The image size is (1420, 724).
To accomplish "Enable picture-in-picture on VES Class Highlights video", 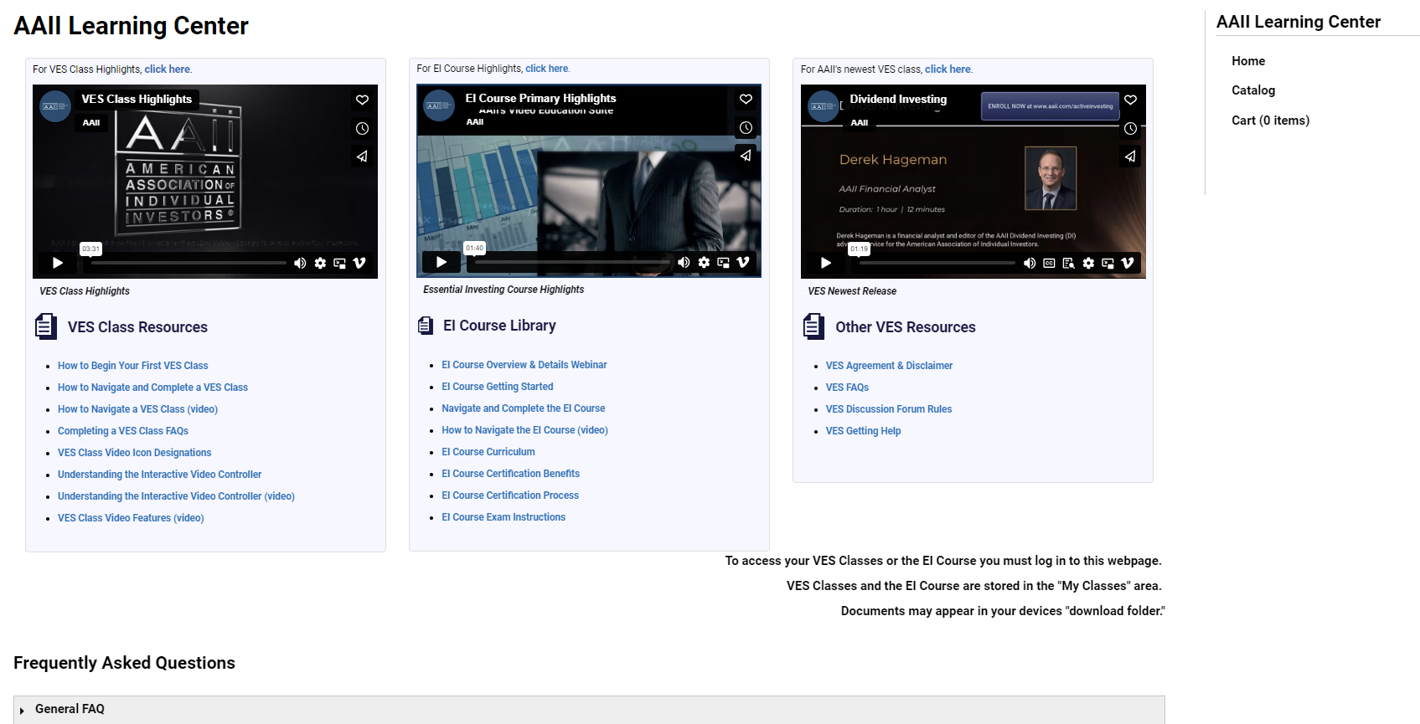I will 339,263.
